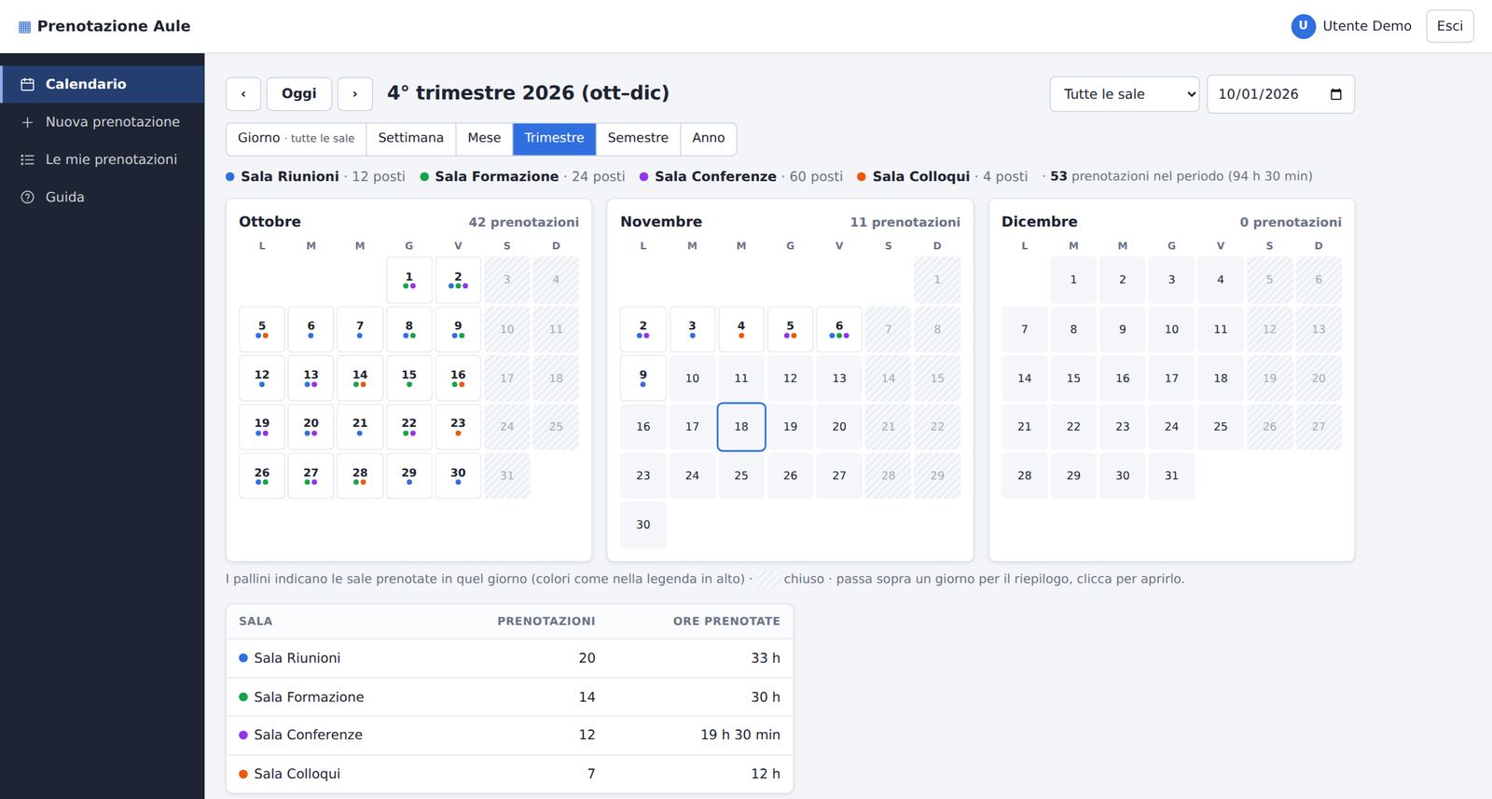Click the 11 prenotazioni count for Novembre
This screenshot has height=799, width=1492.
pos(905,222)
